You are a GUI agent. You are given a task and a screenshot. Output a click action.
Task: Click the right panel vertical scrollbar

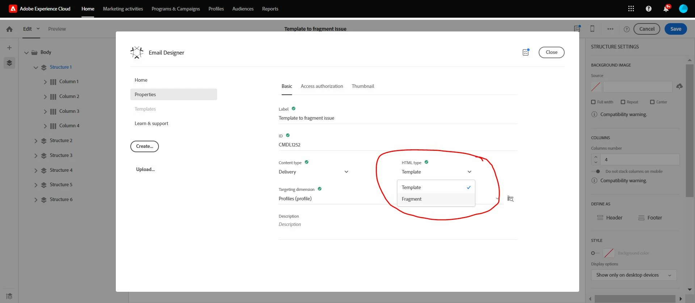(x=690, y=130)
